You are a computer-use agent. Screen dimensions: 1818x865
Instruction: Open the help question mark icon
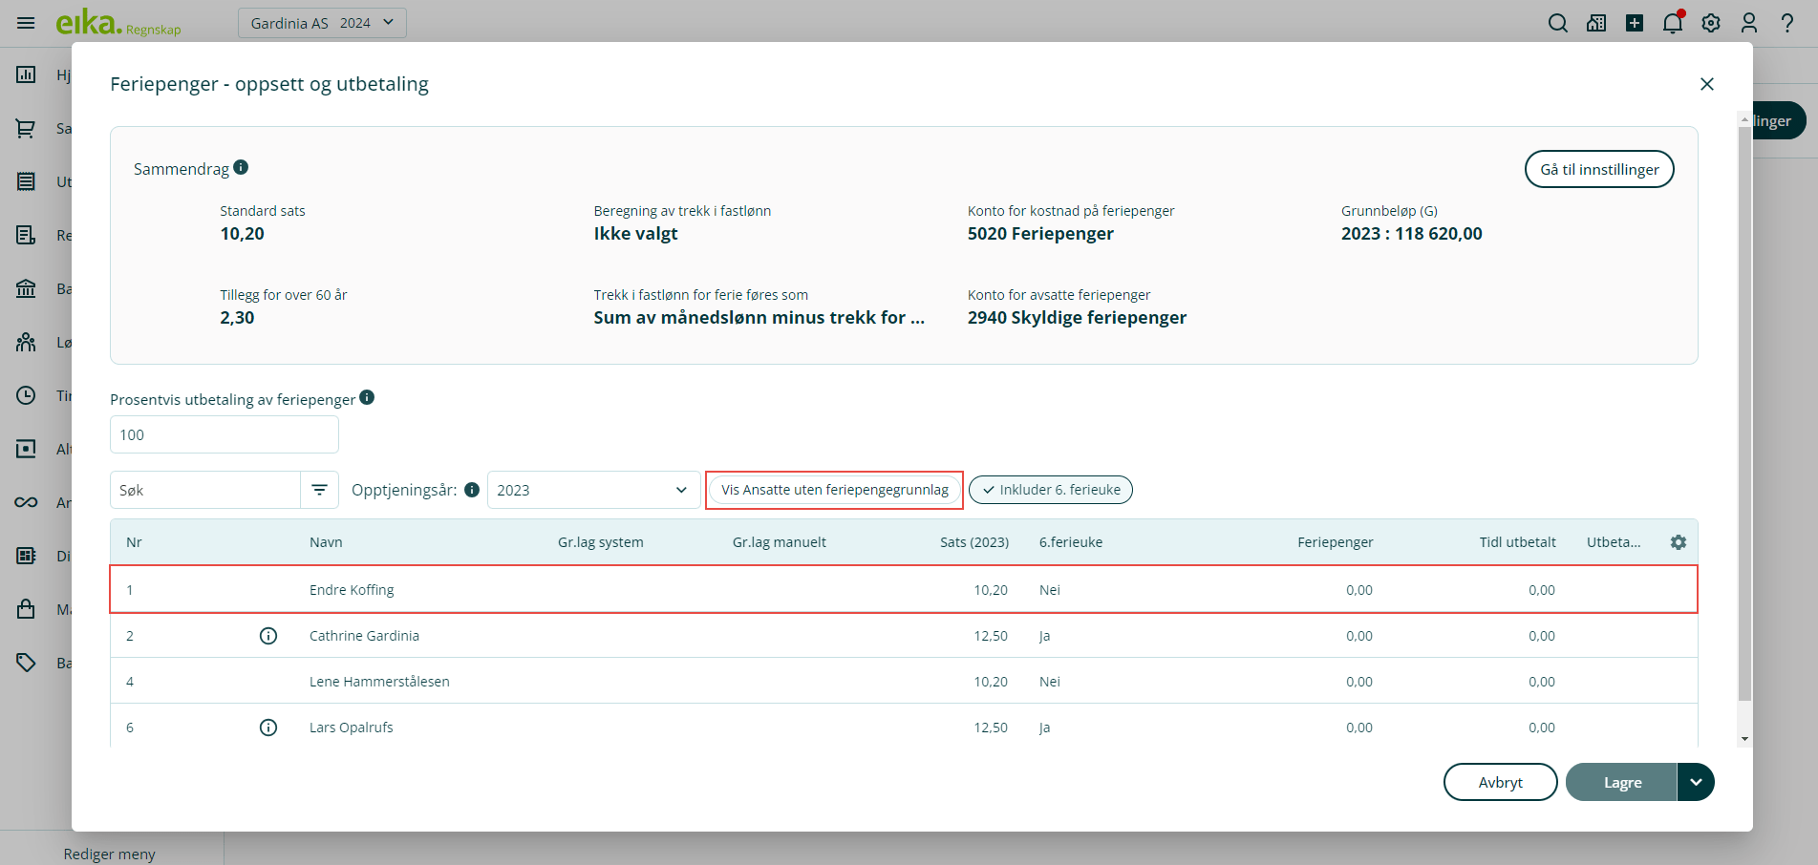(1786, 23)
